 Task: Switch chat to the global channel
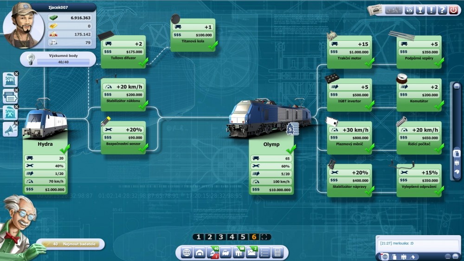point(384,256)
